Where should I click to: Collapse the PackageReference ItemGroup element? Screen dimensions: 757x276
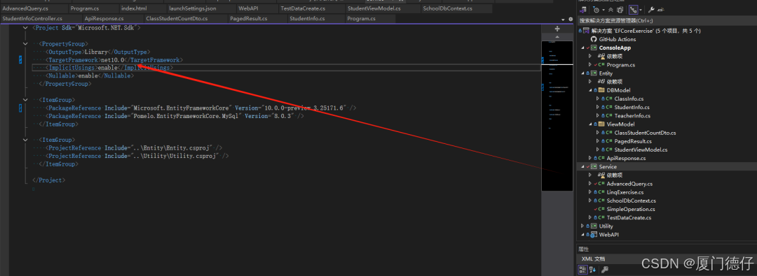click(x=26, y=100)
